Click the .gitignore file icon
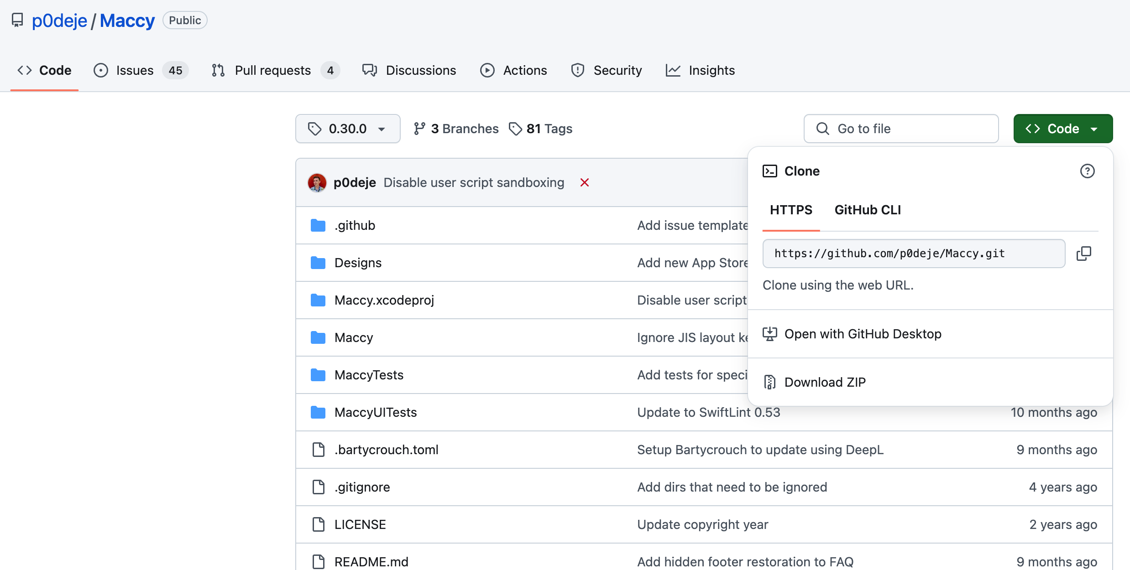 pos(319,487)
